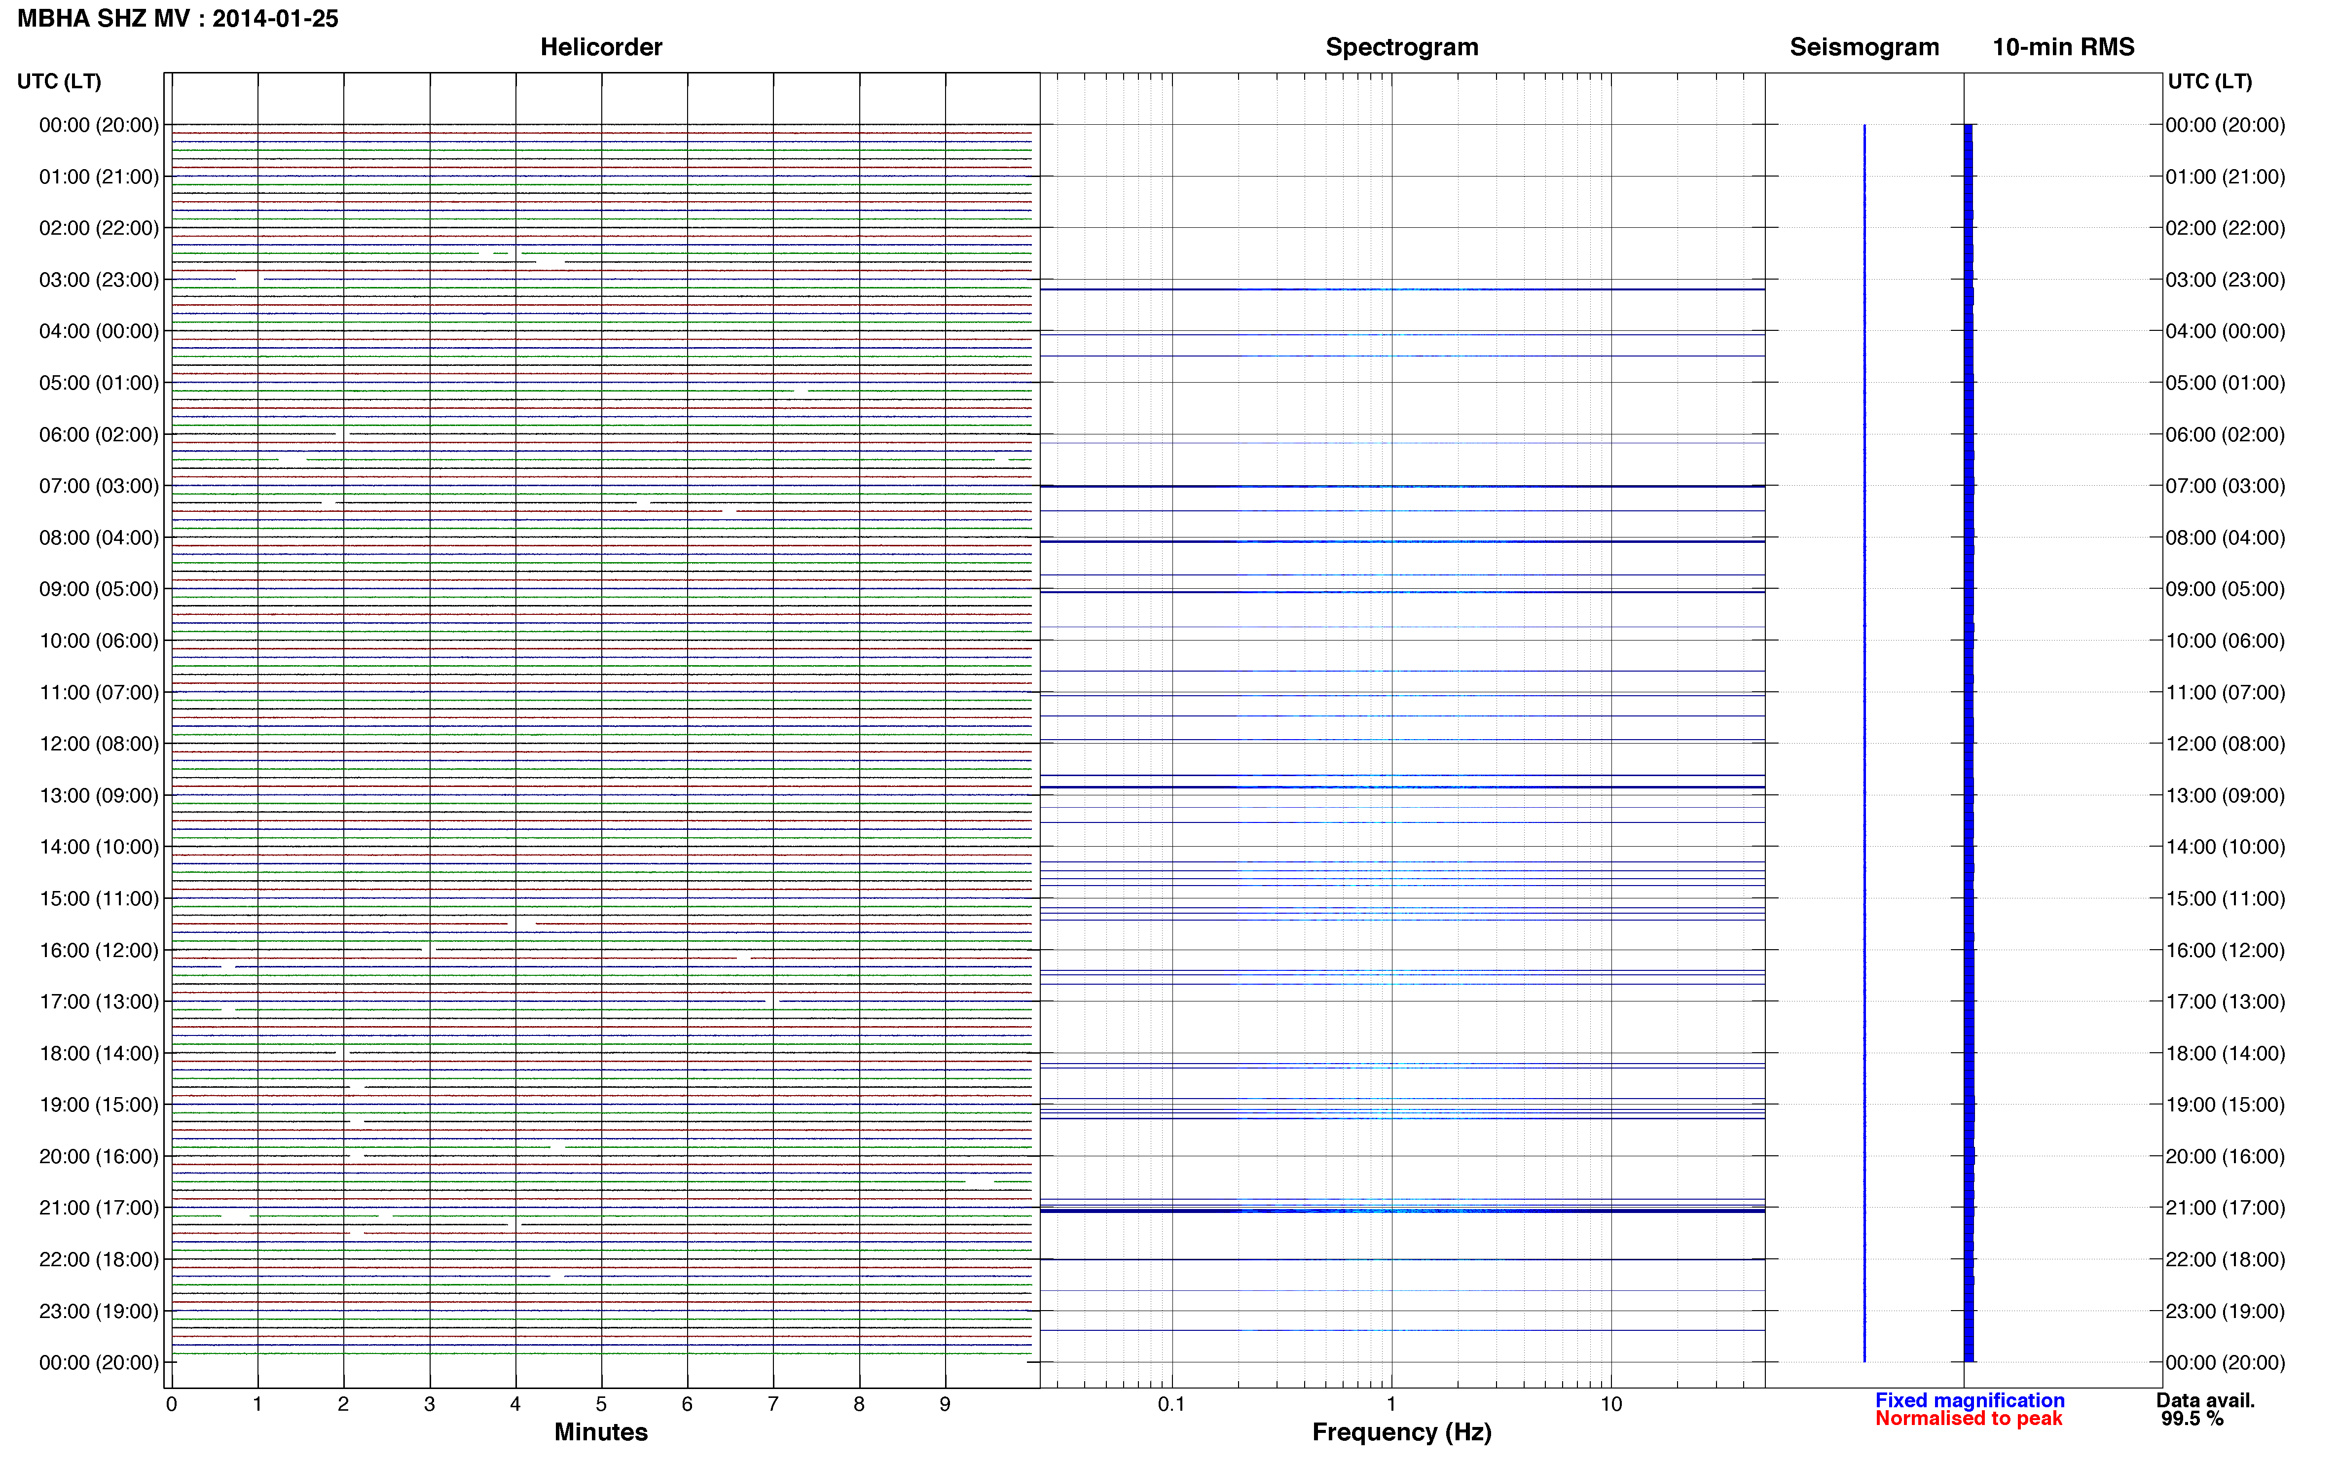Click the blue 'Fixed magnification' legend text
Viewport: 2338px width, 1461px height.
pyautogui.click(x=1970, y=1400)
